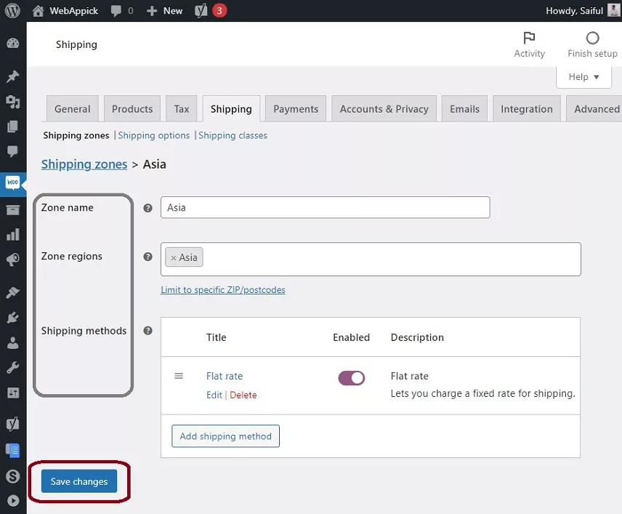
Task: Open Pages from the sidebar
Action: point(12,127)
